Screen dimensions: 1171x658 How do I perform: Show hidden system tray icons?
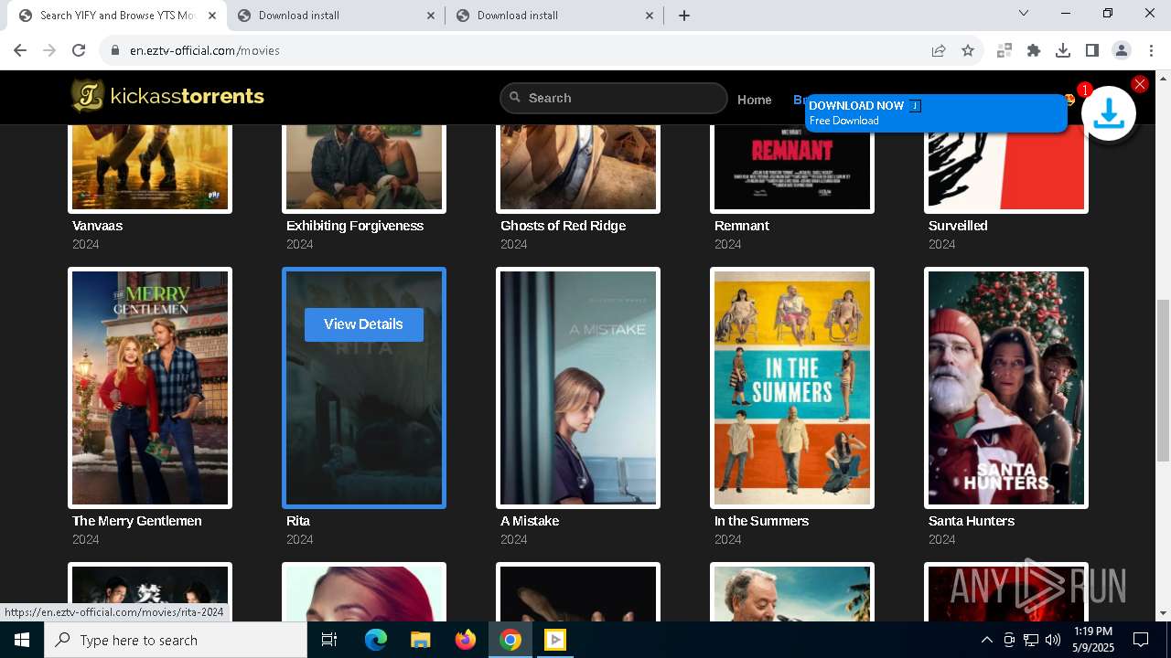pyautogui.click(x=986, y=640)
